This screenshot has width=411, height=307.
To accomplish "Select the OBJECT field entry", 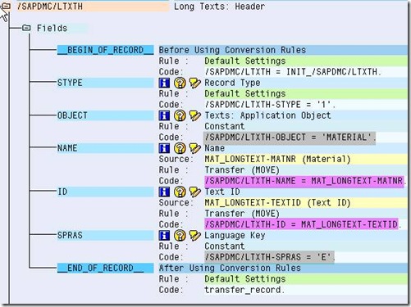I will [x=105, y=115].
